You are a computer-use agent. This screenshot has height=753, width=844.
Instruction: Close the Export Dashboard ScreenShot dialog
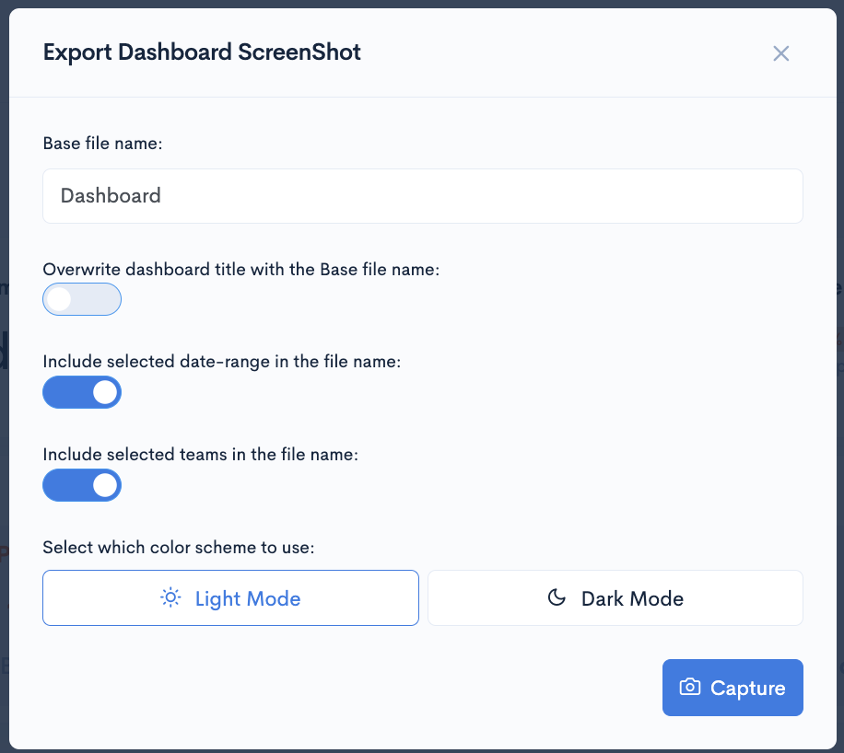[x=780, y=53]
